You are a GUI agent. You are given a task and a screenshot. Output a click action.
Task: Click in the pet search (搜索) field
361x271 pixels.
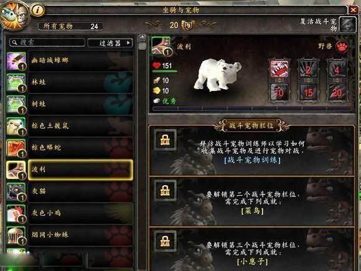pyautogui.click(x=47, y=42)
